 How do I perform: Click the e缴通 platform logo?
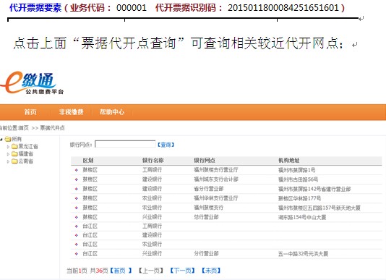[x=32, y=83]
